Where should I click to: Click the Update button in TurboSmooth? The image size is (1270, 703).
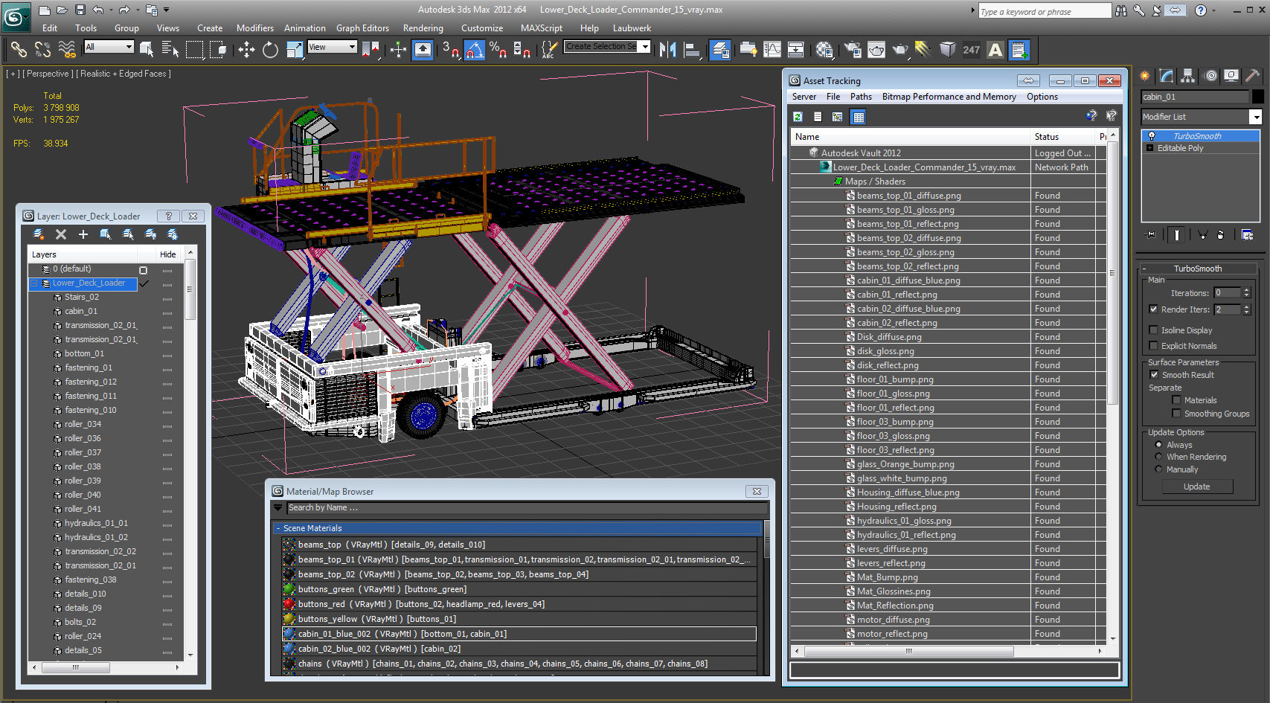click(x=1197, y=487)
